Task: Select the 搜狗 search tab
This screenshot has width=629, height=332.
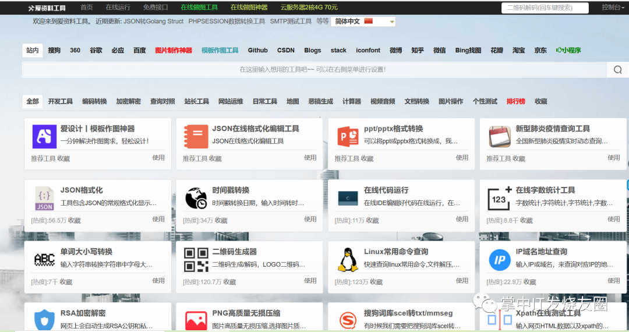Action: [x=54, y=50]
